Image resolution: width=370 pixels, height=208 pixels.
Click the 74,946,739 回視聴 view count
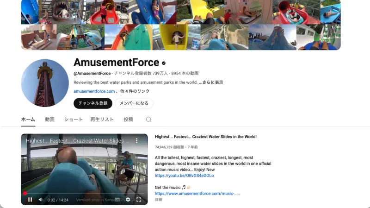point(169,147)
